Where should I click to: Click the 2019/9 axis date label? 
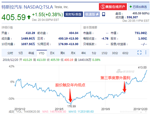(106, 109)
